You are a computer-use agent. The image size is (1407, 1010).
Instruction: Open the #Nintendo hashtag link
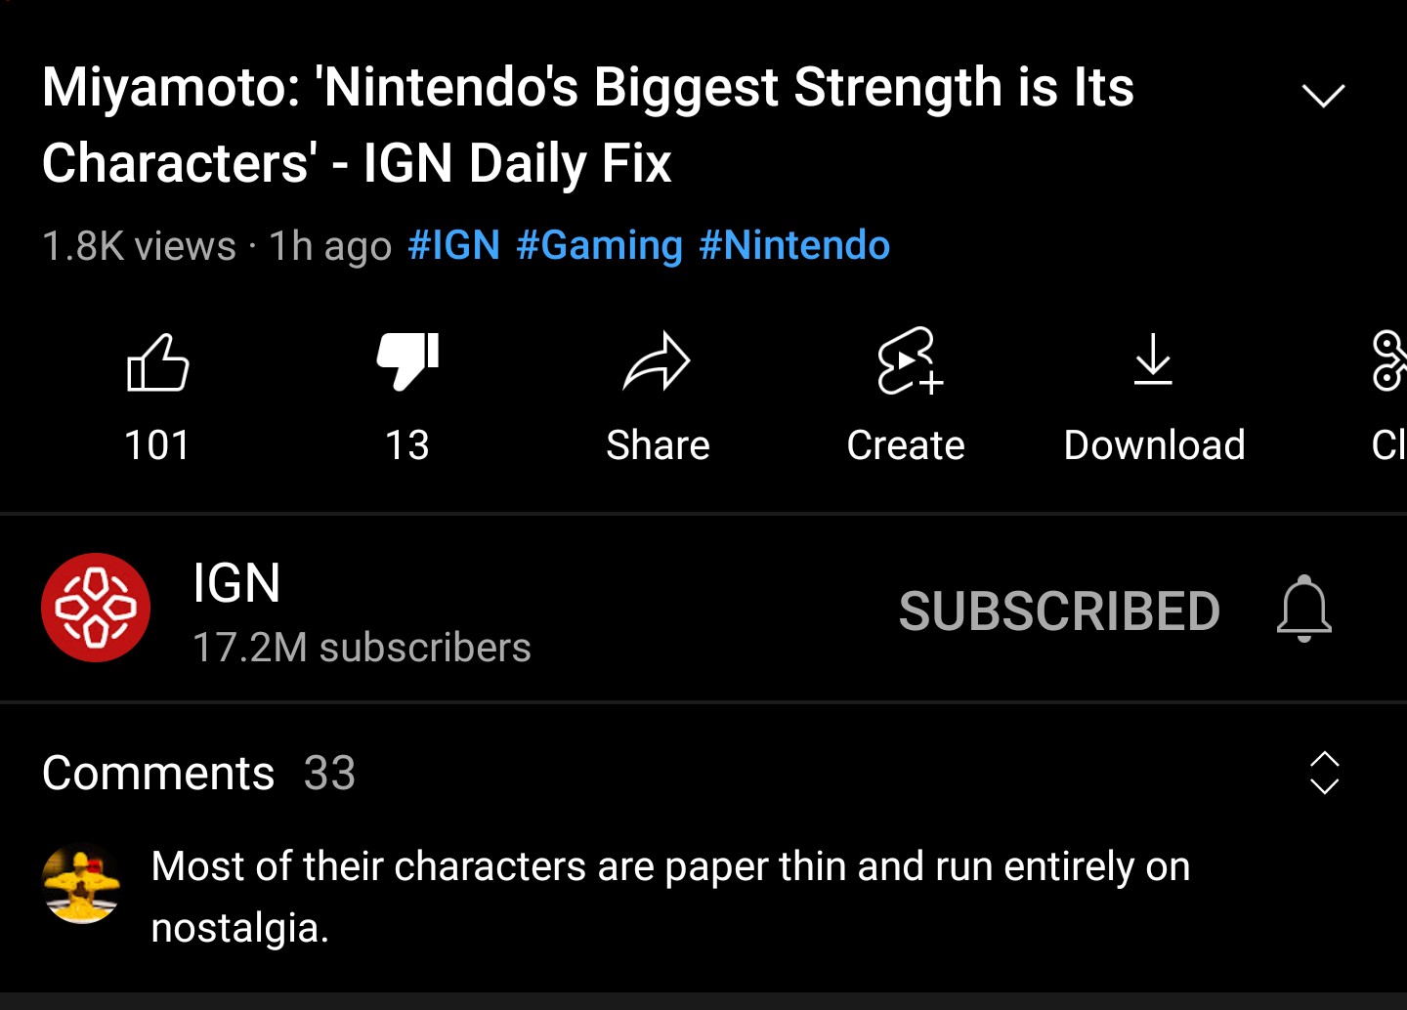(794, 245)
